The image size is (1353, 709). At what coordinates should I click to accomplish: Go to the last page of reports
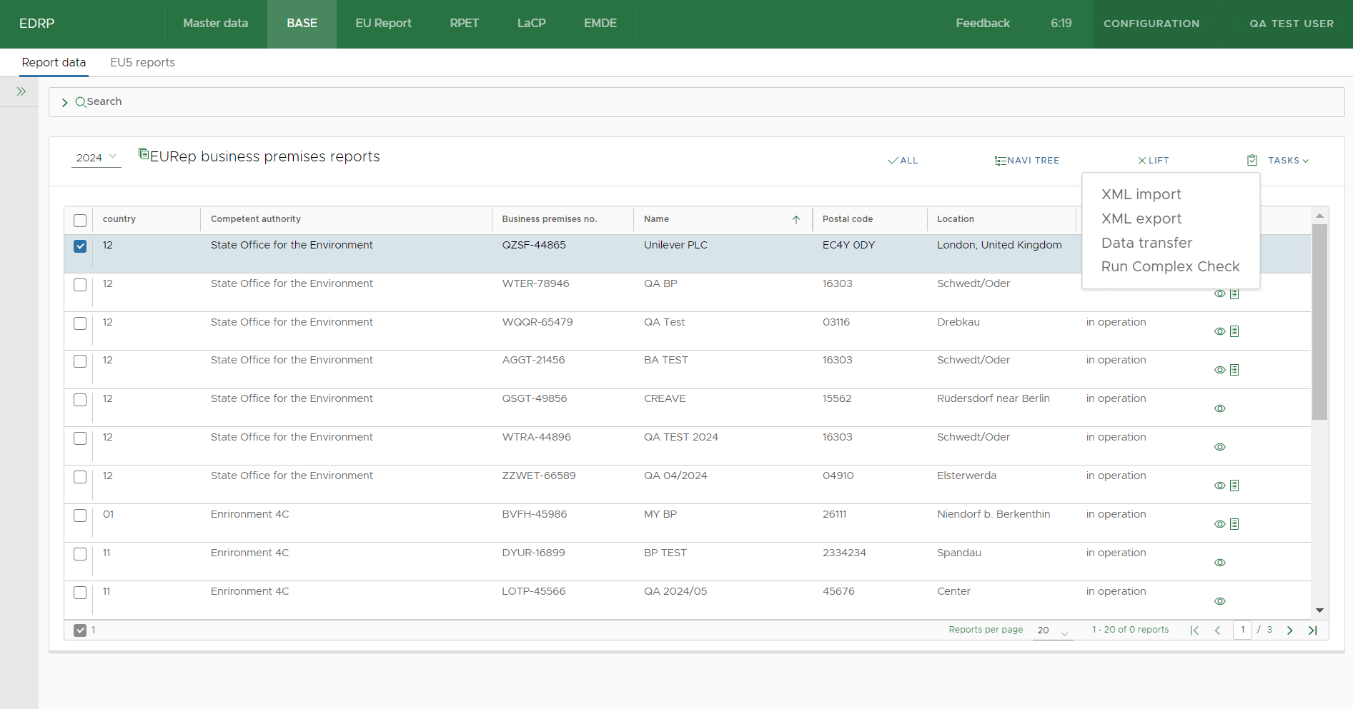(x=1313, y=630)
